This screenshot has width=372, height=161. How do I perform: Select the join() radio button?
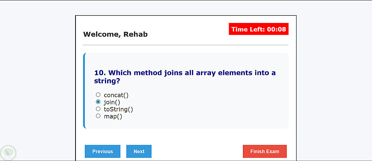tap(98, 102)
